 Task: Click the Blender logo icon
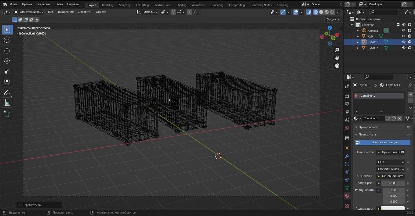[5, 4]
